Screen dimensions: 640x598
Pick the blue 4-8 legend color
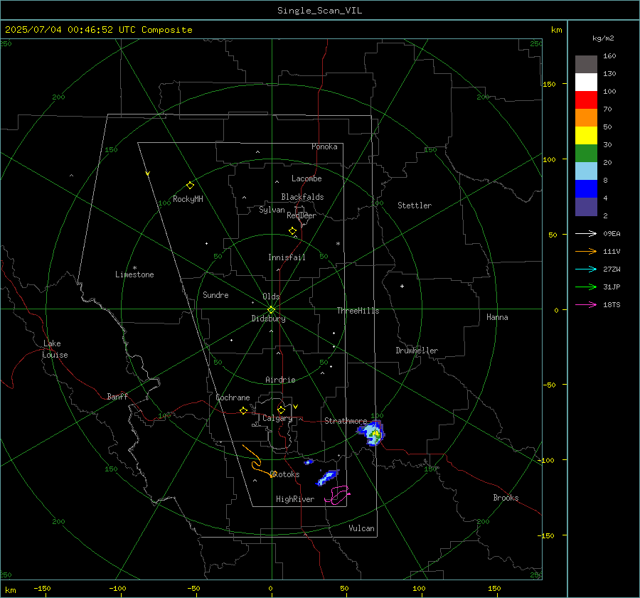click(586, 189)
